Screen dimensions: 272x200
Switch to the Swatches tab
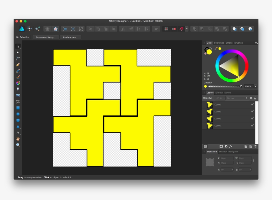click(219, 43)
